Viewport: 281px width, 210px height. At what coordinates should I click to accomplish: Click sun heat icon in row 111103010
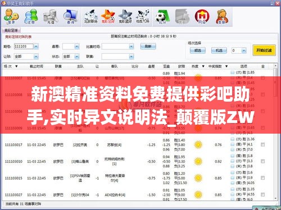198,161
